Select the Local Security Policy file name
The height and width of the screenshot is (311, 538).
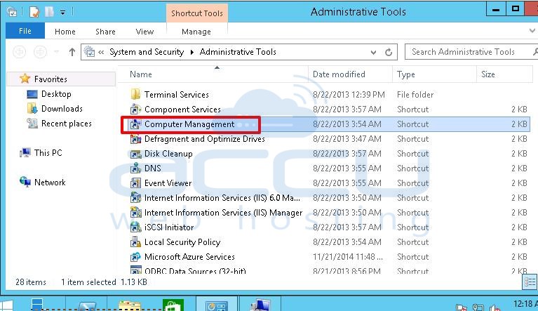click(182, 242)
